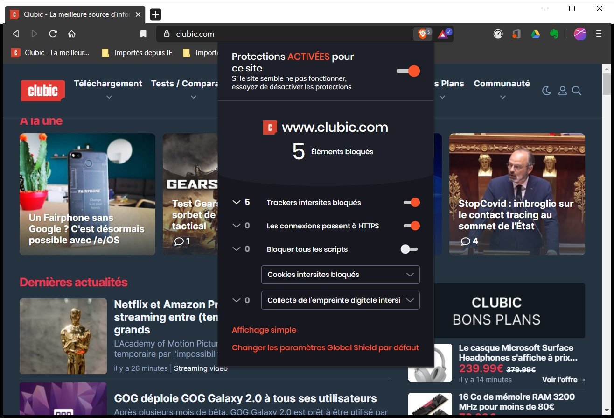Open the Cookies intersites bloqués dropdown
The height and width of the screenshot is (418, 614).
click(x=340, y=275)
